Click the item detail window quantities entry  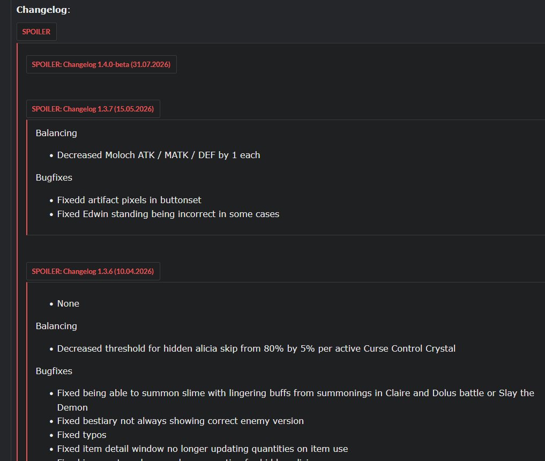[202, 449]
